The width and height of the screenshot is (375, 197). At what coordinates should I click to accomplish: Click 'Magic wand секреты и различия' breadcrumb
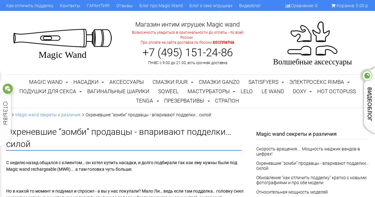(48, 115)
